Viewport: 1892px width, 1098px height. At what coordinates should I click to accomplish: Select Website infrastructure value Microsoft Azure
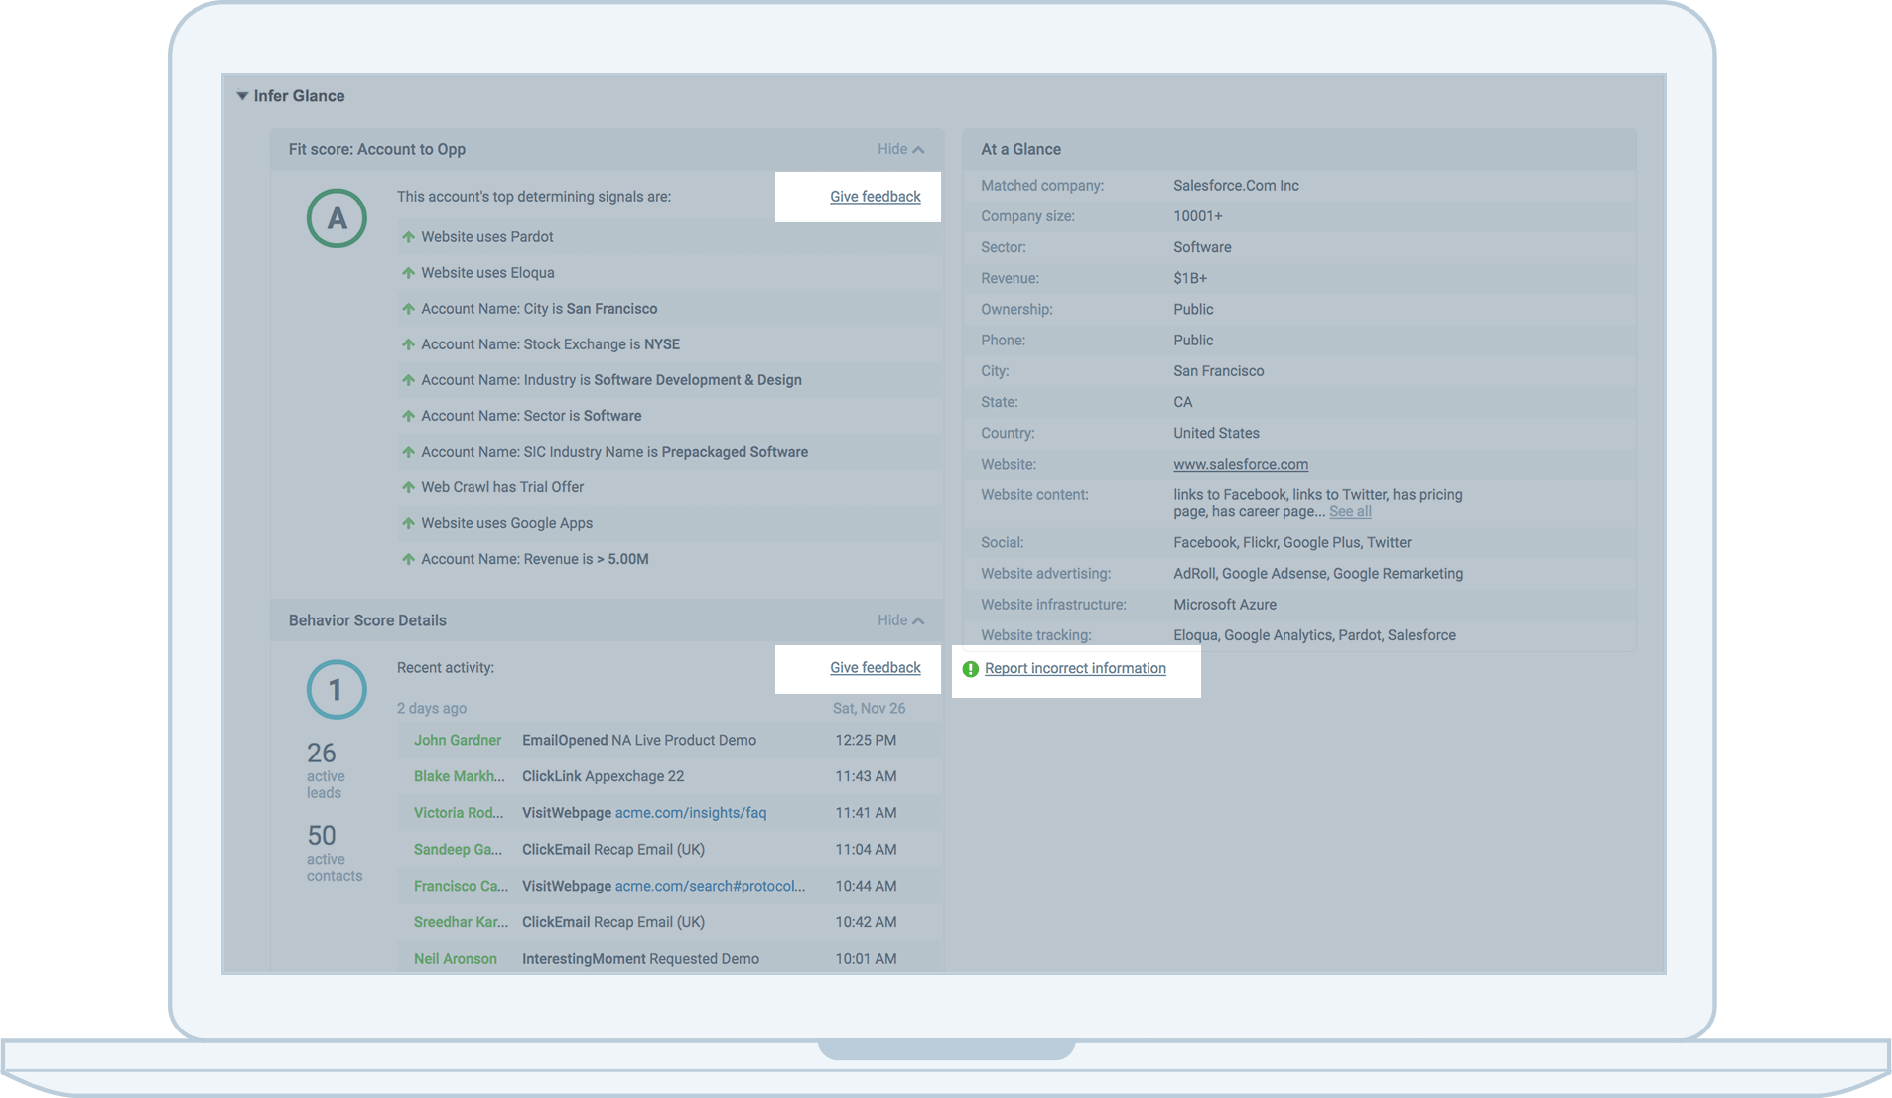[1225, 605]
